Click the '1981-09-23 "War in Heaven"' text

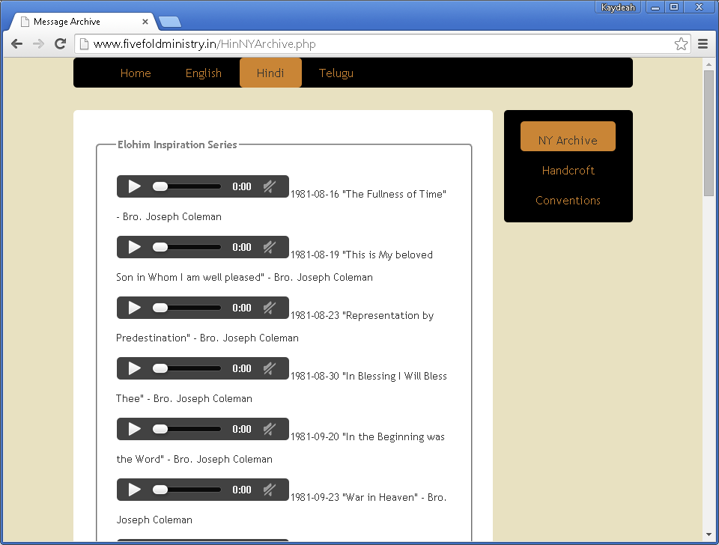coord(354,497)
